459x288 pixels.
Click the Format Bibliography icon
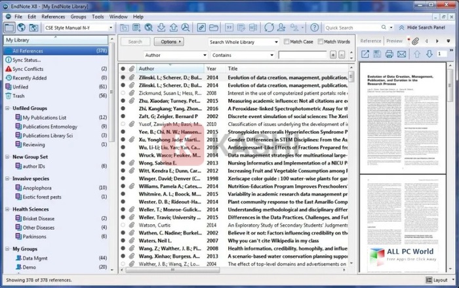[241, 28]
